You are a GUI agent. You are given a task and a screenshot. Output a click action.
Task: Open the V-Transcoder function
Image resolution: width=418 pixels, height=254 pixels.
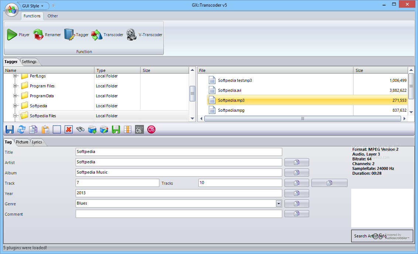tap(144, 35)
